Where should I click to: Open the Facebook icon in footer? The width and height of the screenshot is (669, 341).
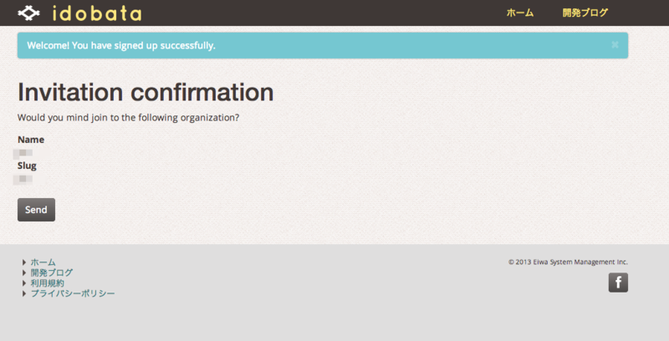pyautogui.click(x=618, y=282)
